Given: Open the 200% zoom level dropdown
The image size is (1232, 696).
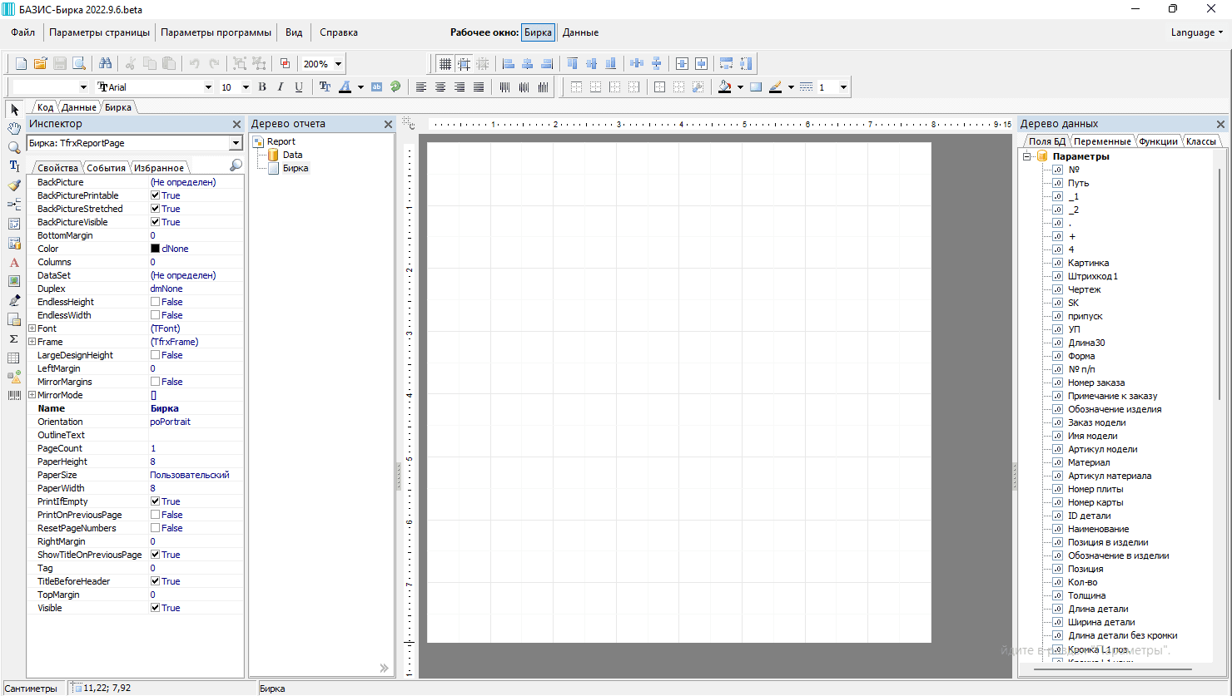Looking at the screenshot, I should point(338,64).
